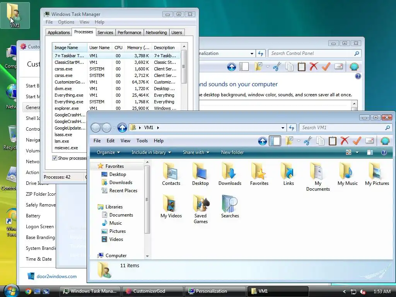This screenshot has width=396, height=297.
Task: Select the Saved Games folder
Action: pyautogui.click(x=201, y=209)
